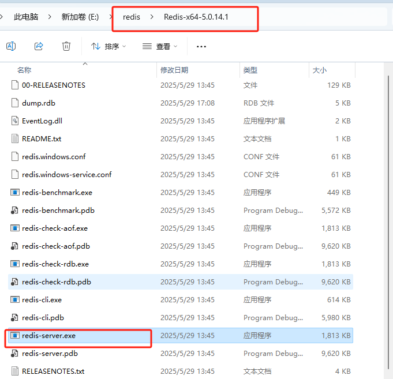Image resolution: width=393 pixels, height=379 pixels.
Task: Select redis-check-aof.pdb file icon
Action: click(14, 246)
